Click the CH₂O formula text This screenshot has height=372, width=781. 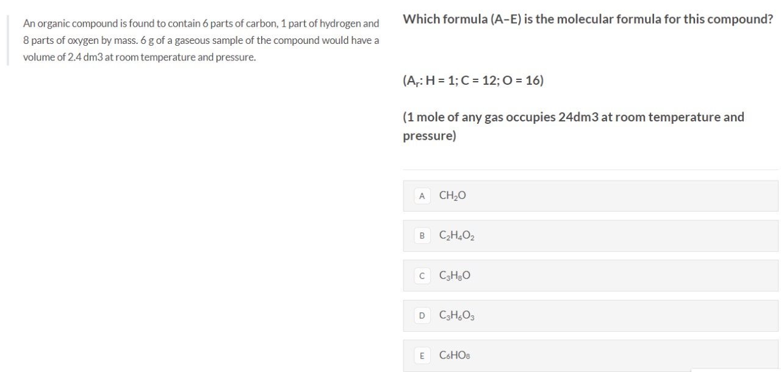[x=452, y=195]
